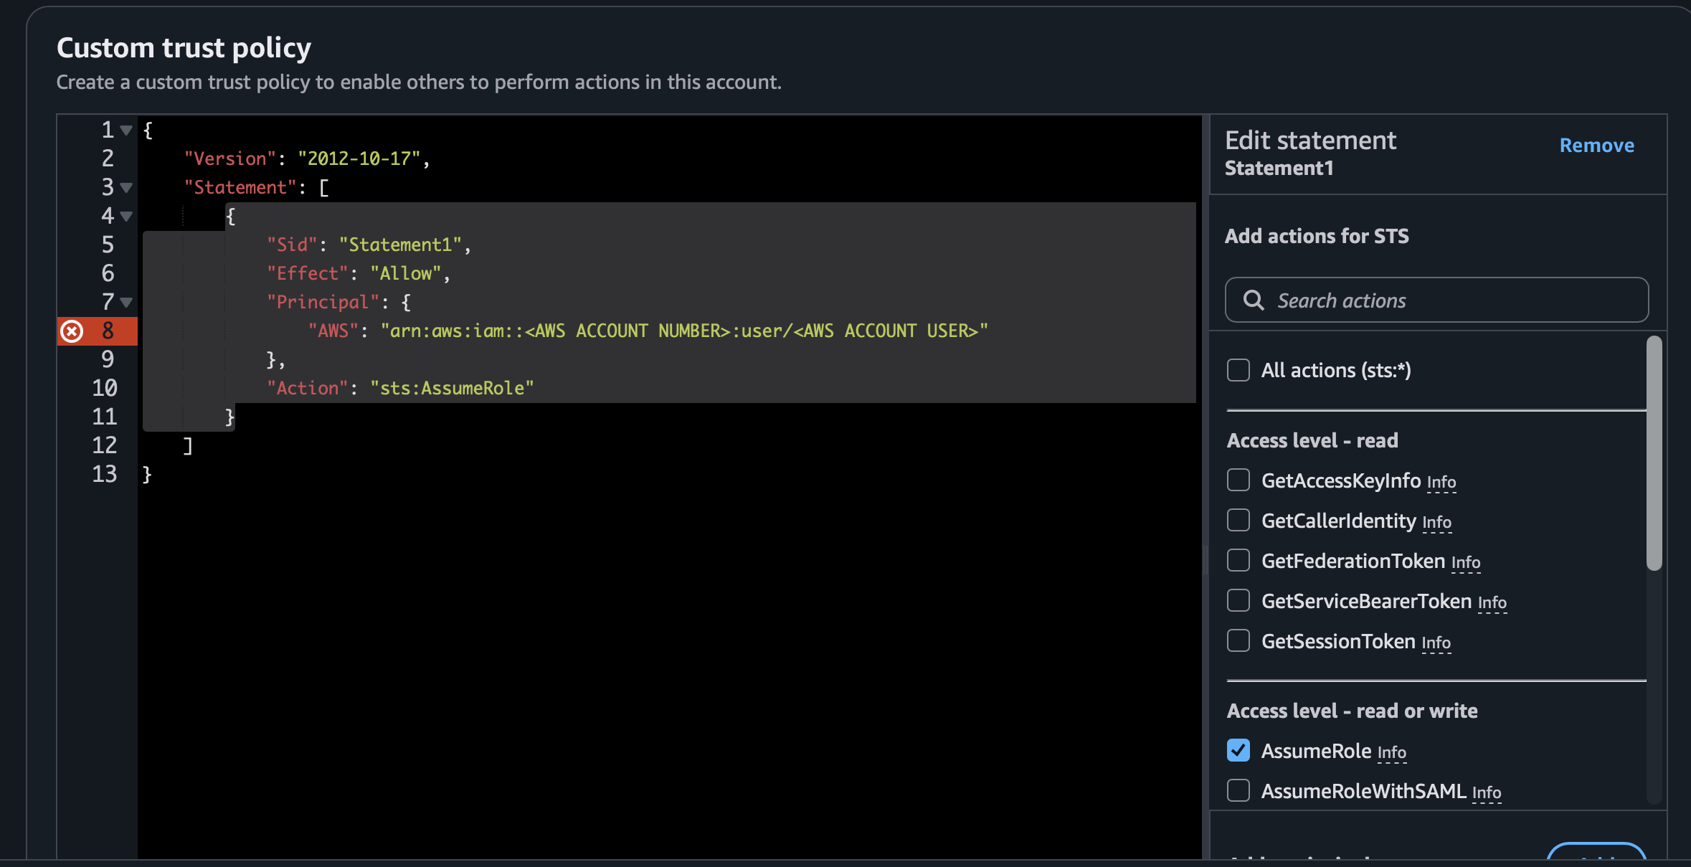
Task: Open the Info link next to GetFederationToken
Action: 1465,563
